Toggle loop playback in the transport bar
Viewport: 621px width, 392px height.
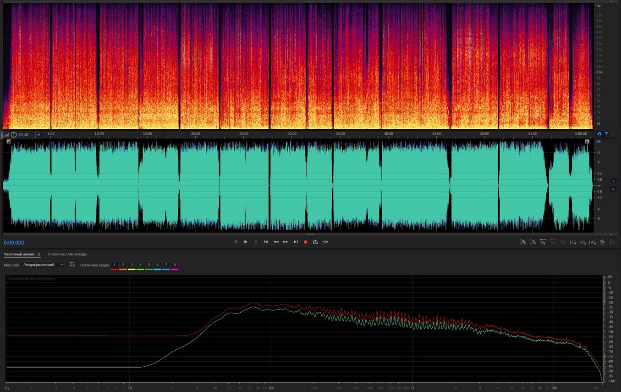click(315, 242)
